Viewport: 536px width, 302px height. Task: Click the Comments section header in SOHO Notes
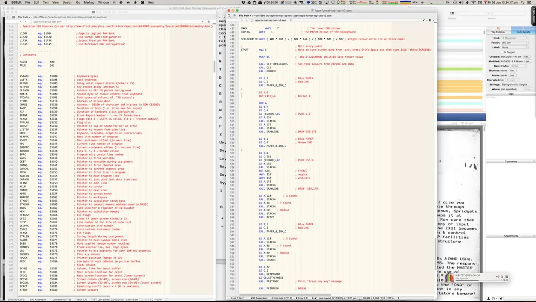pyautogui.click(x=511, y=162)
